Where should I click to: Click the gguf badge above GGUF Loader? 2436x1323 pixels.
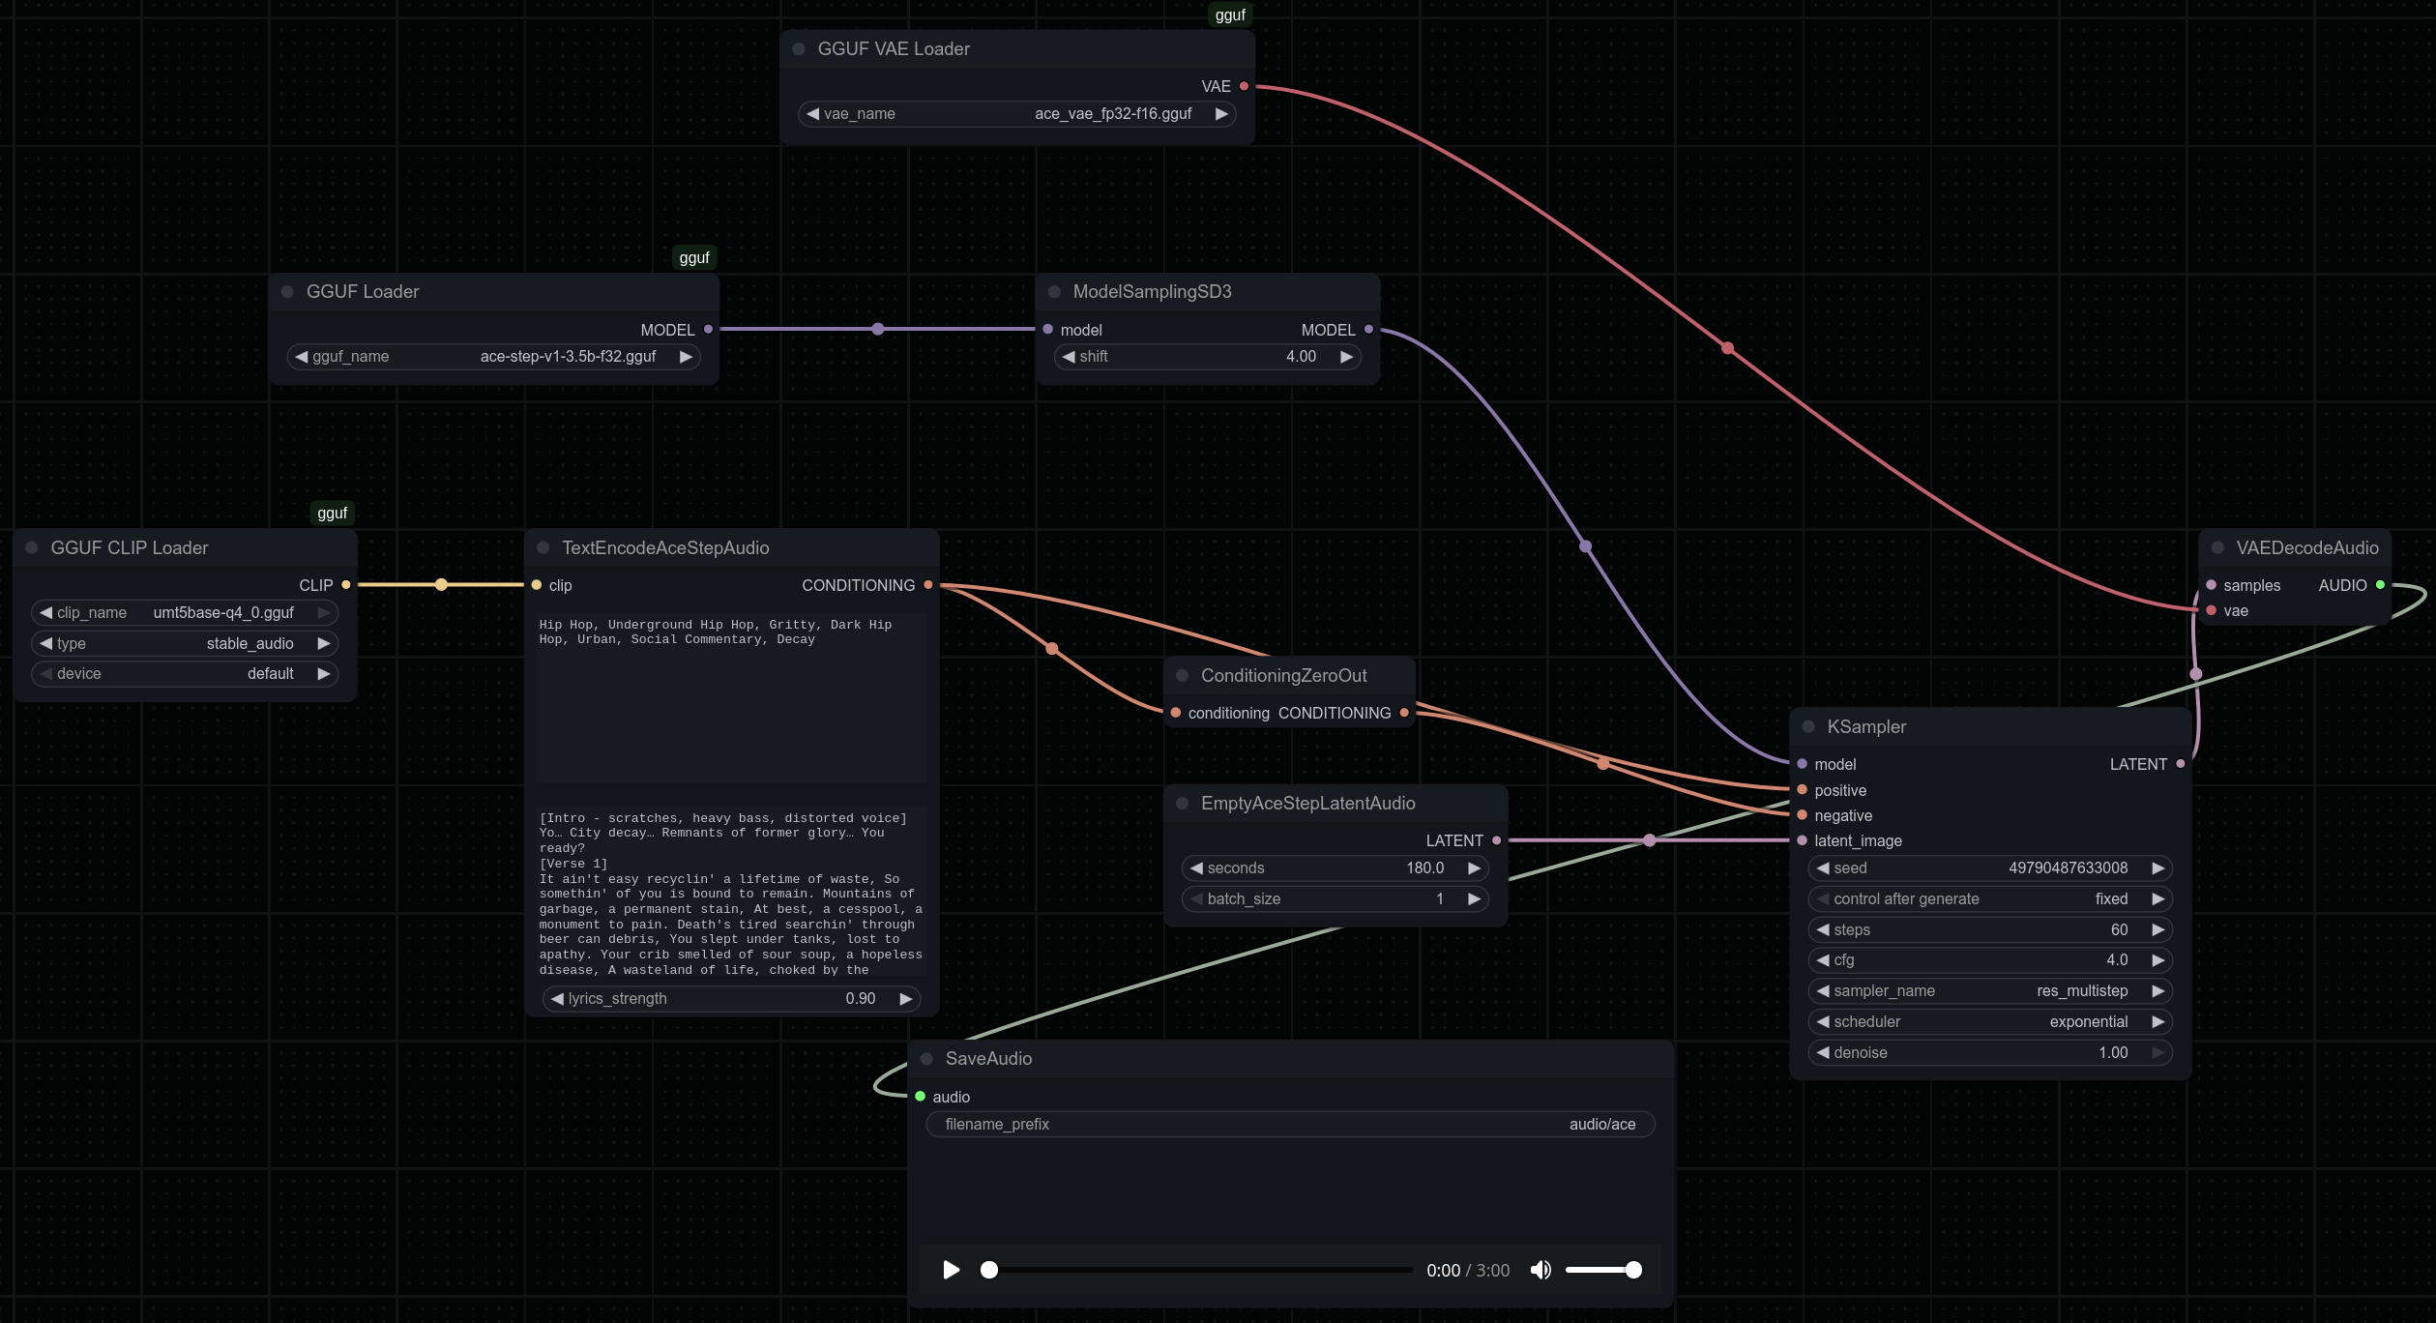coord(693,257)
